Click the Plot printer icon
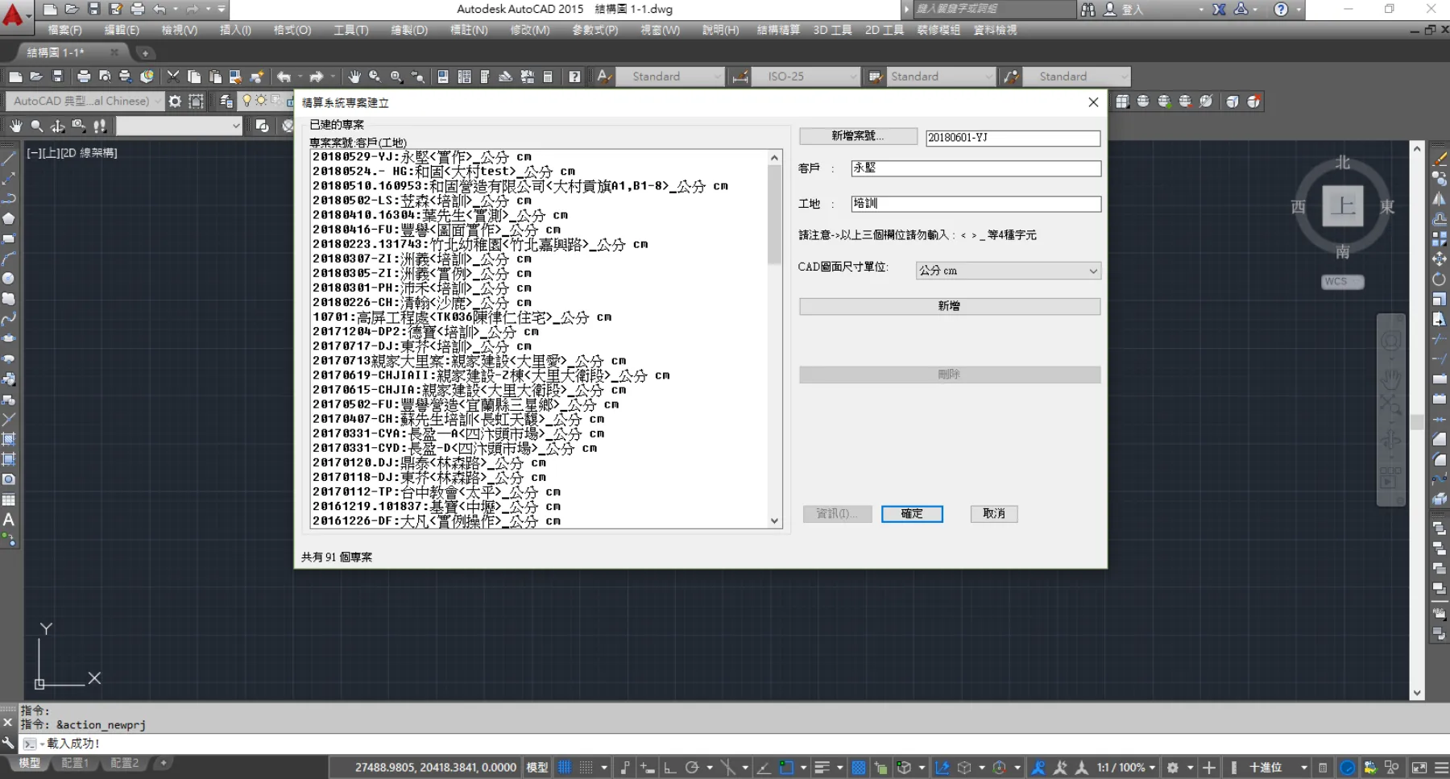This screenshot has width=1450, height=779. point(83,77)
